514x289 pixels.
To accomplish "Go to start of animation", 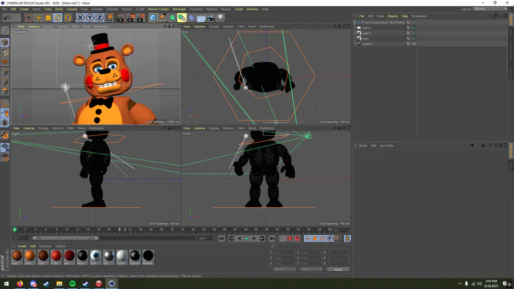I will (x=222, y=239).
